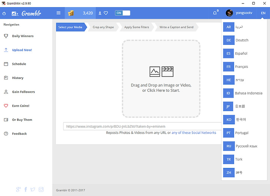This screenshot has height=196, width=270.
Task: Click the Or Buy Them wallet icon
Action: point(6,120)
